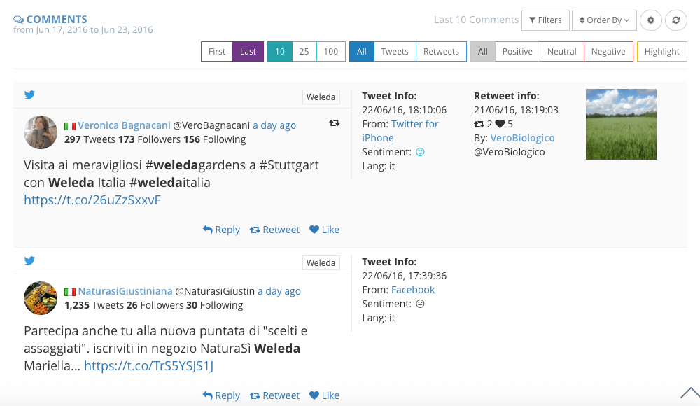Like NaturasiGiustiniana's tweet
The height and width of the screenshot is (406, 700).
[x=325, y=395]
